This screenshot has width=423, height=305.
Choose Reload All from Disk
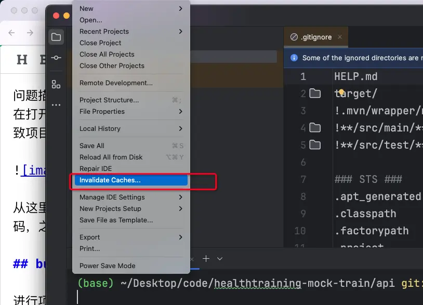131,157
